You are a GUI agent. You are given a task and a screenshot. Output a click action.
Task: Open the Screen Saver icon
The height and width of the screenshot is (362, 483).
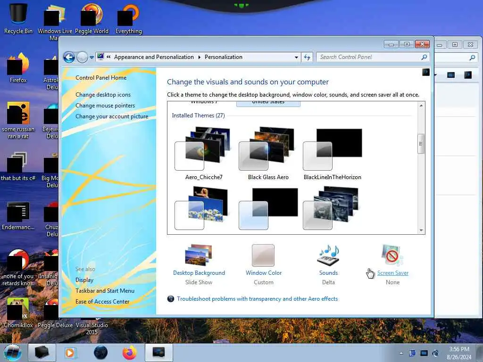392,255
